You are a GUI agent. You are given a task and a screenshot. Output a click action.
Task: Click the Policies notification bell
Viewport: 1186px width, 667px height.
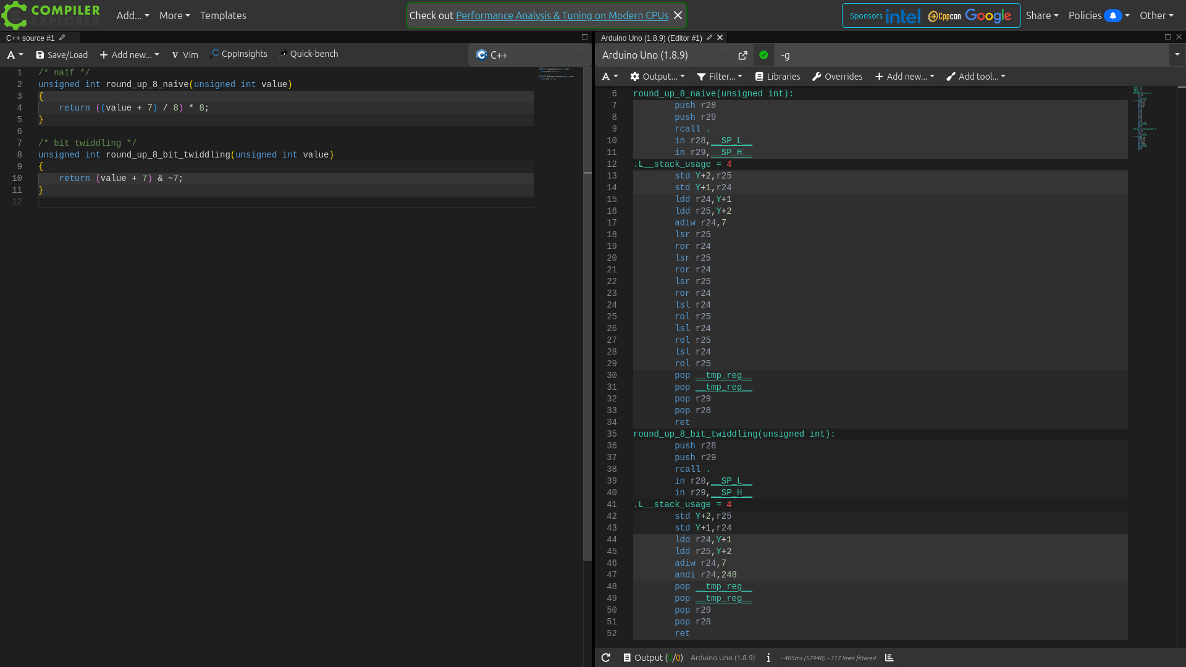[x=1112, y=15]
